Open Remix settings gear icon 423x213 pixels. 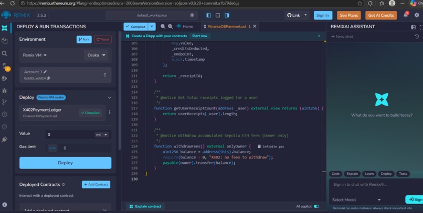click(x=417, y=15)
